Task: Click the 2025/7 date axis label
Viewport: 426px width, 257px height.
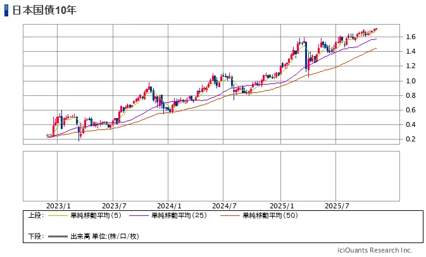Action: pos(337,205)
